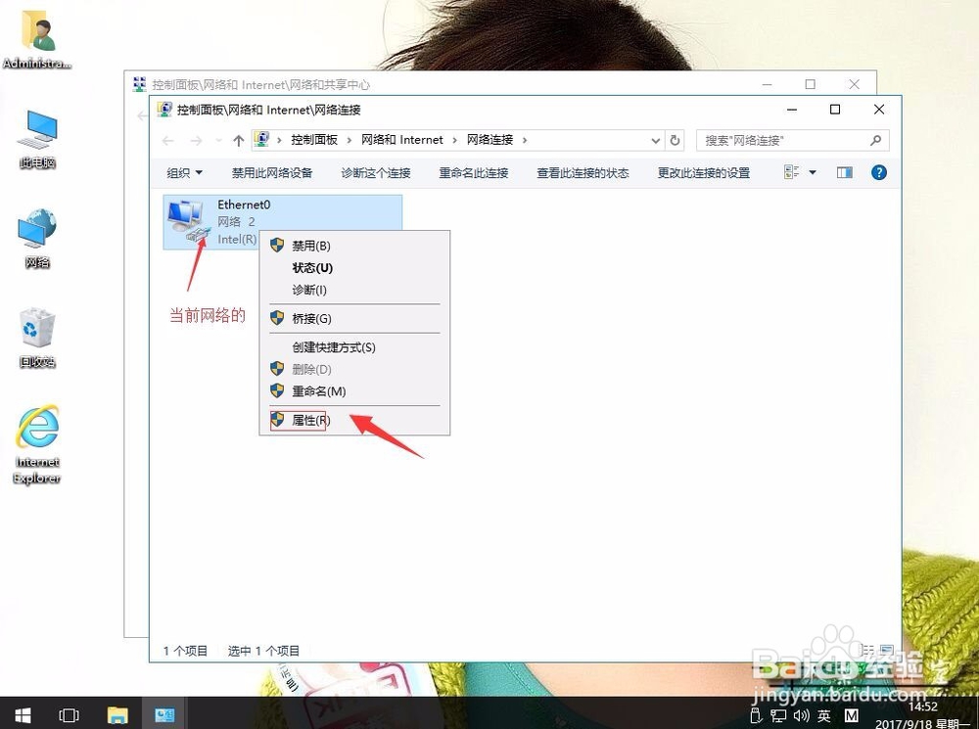Open the 回收站 recycle bin icon
This screenshot has height=729, width=979.
(37, 337)
